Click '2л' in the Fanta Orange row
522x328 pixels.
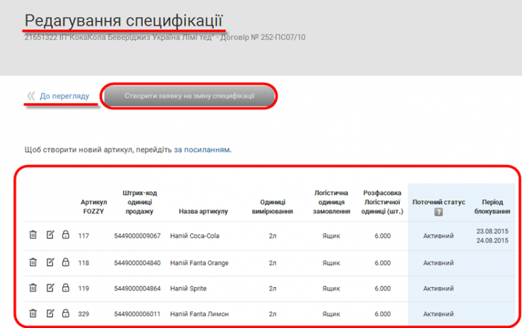tap(273, 263)
